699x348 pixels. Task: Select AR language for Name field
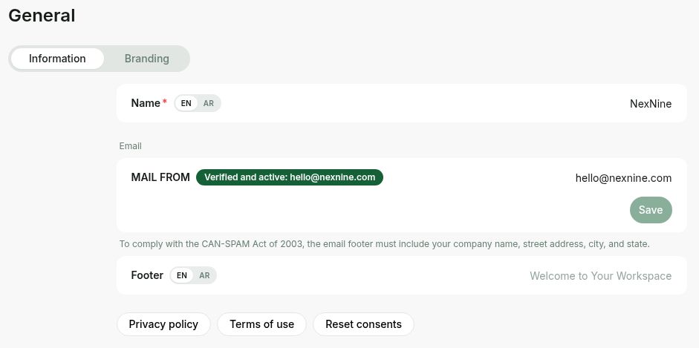tap(208, 103)
